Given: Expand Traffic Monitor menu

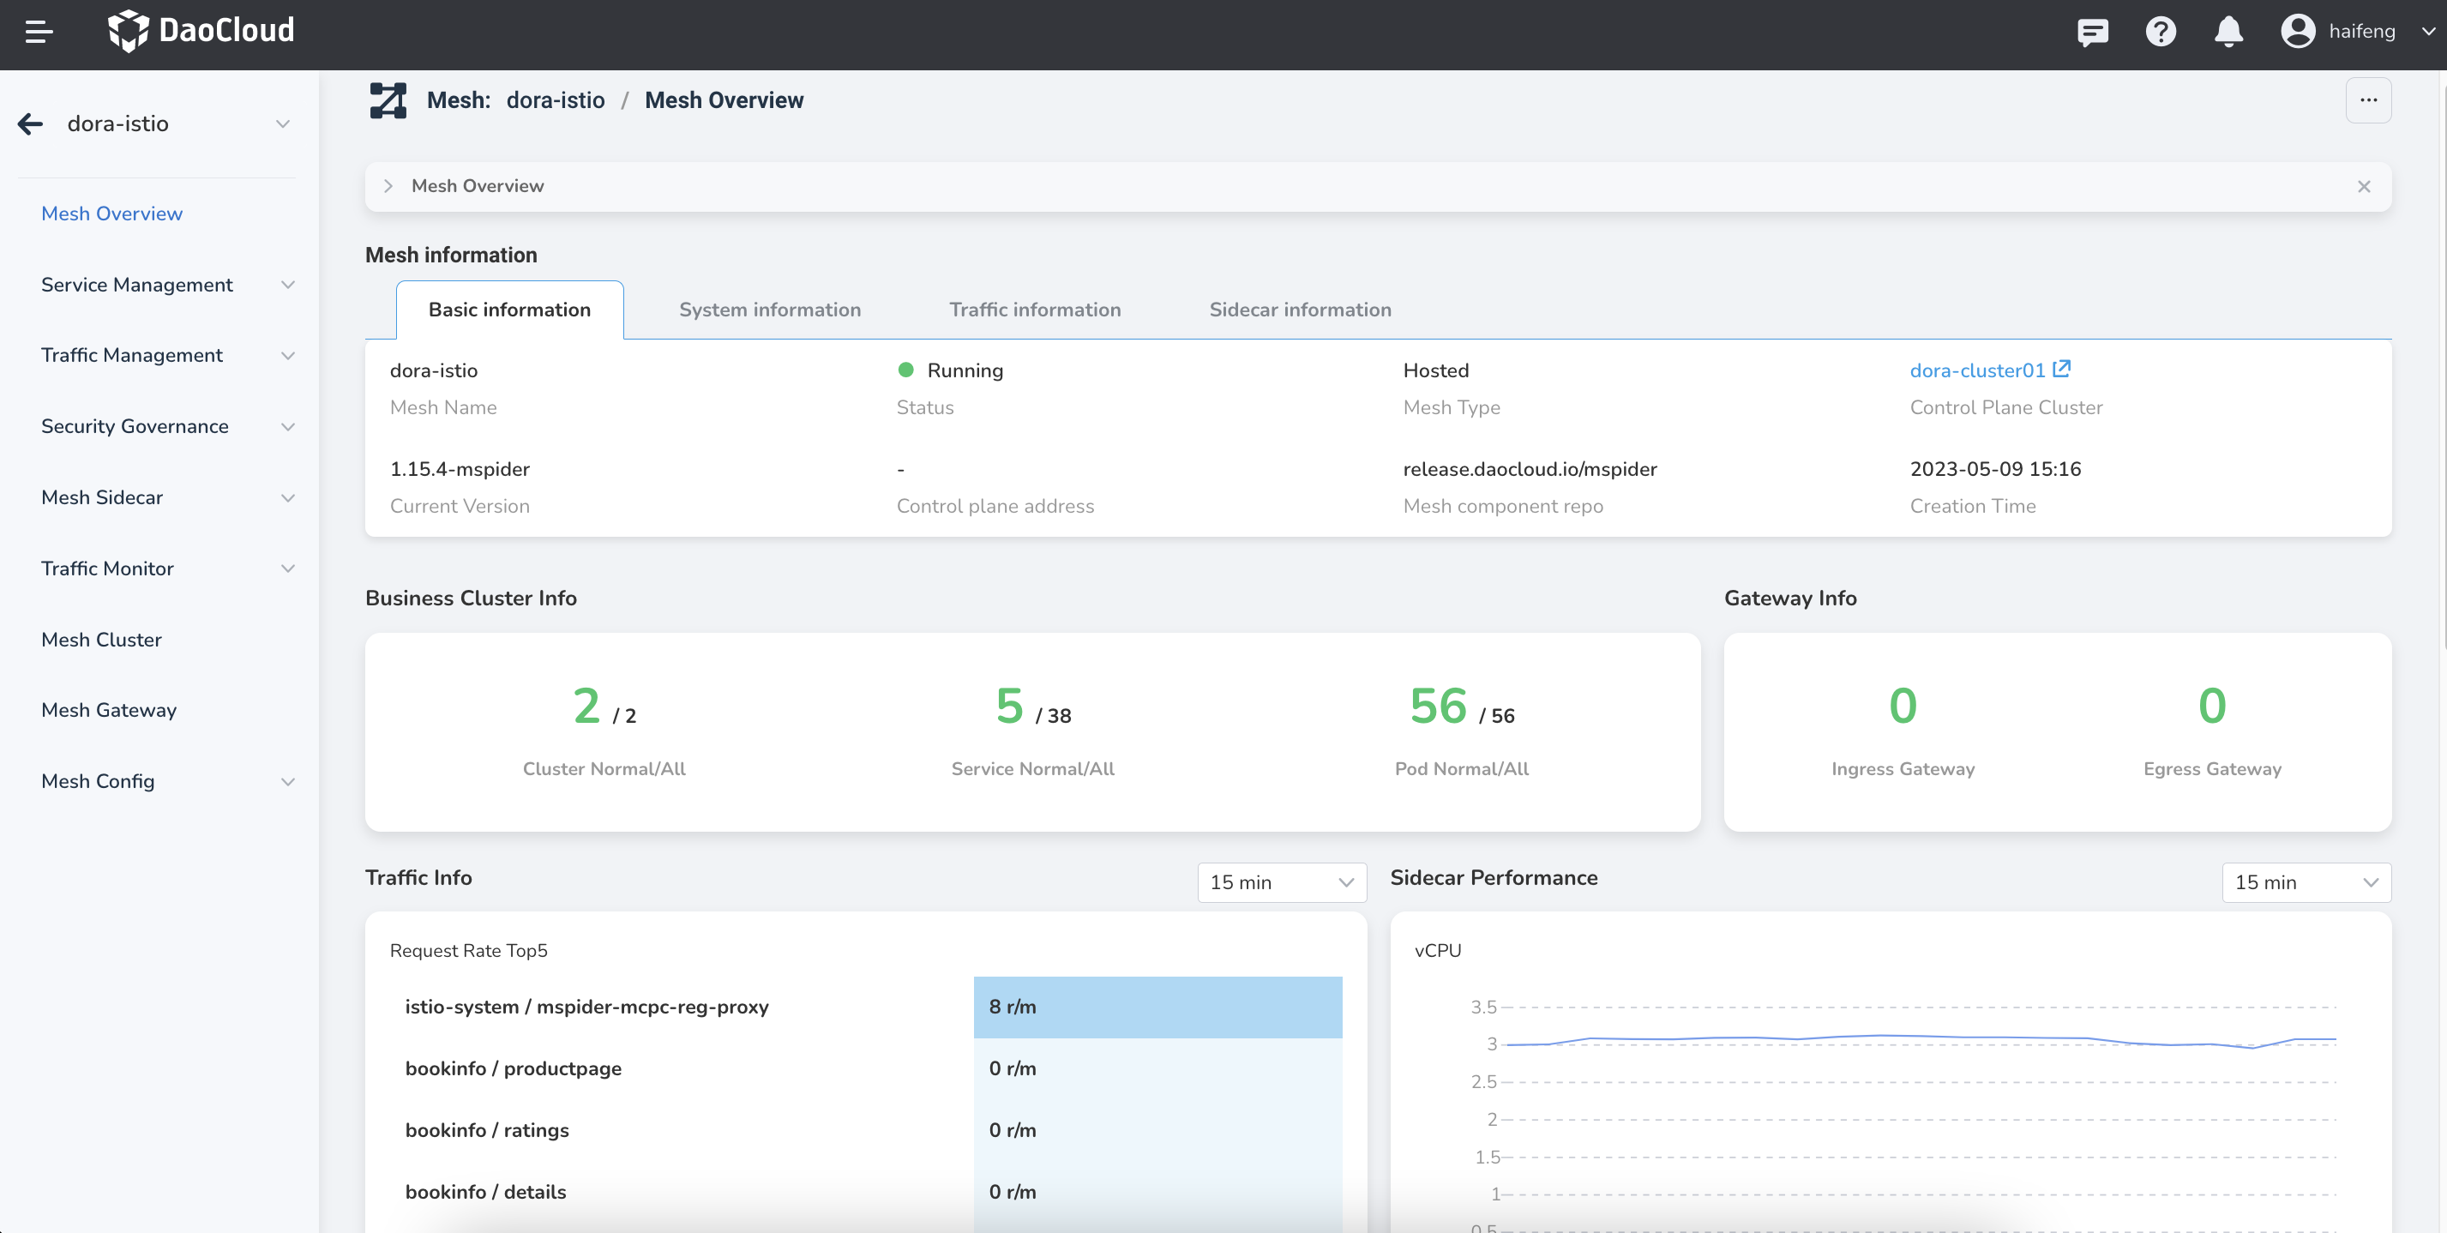Looking at the screenshot, I should pos(167,568).
